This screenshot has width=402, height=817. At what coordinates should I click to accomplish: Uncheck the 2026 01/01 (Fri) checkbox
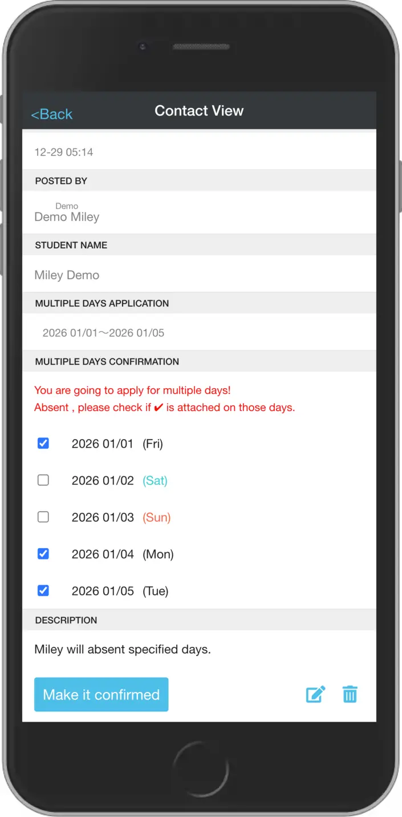pos(43,443)
